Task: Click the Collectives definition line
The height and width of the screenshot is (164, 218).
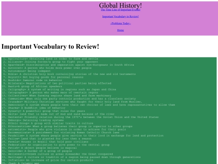Action: pyautogui.click(x=59, y=96)
